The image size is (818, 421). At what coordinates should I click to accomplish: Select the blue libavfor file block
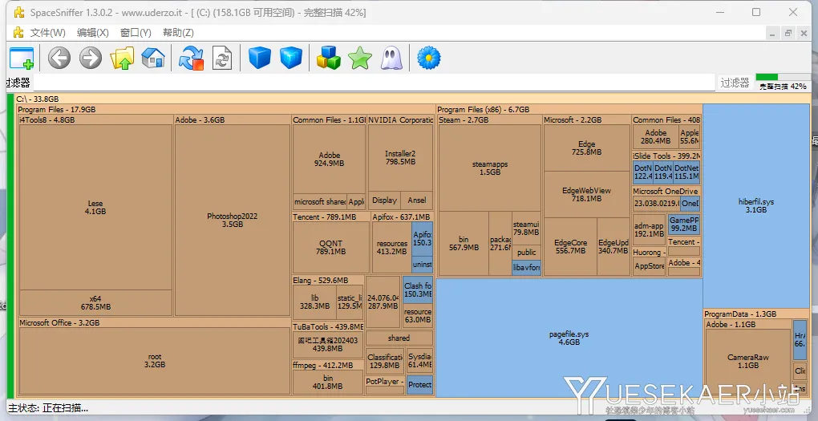click(526, 268)
